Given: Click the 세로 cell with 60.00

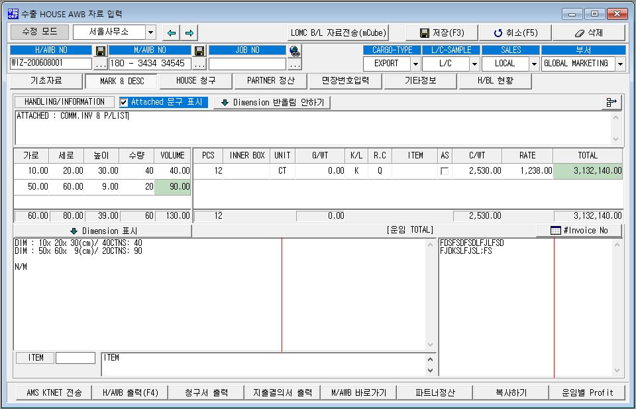Looking at the screenshot, I should pyautogui.click(x=66, y=187).
